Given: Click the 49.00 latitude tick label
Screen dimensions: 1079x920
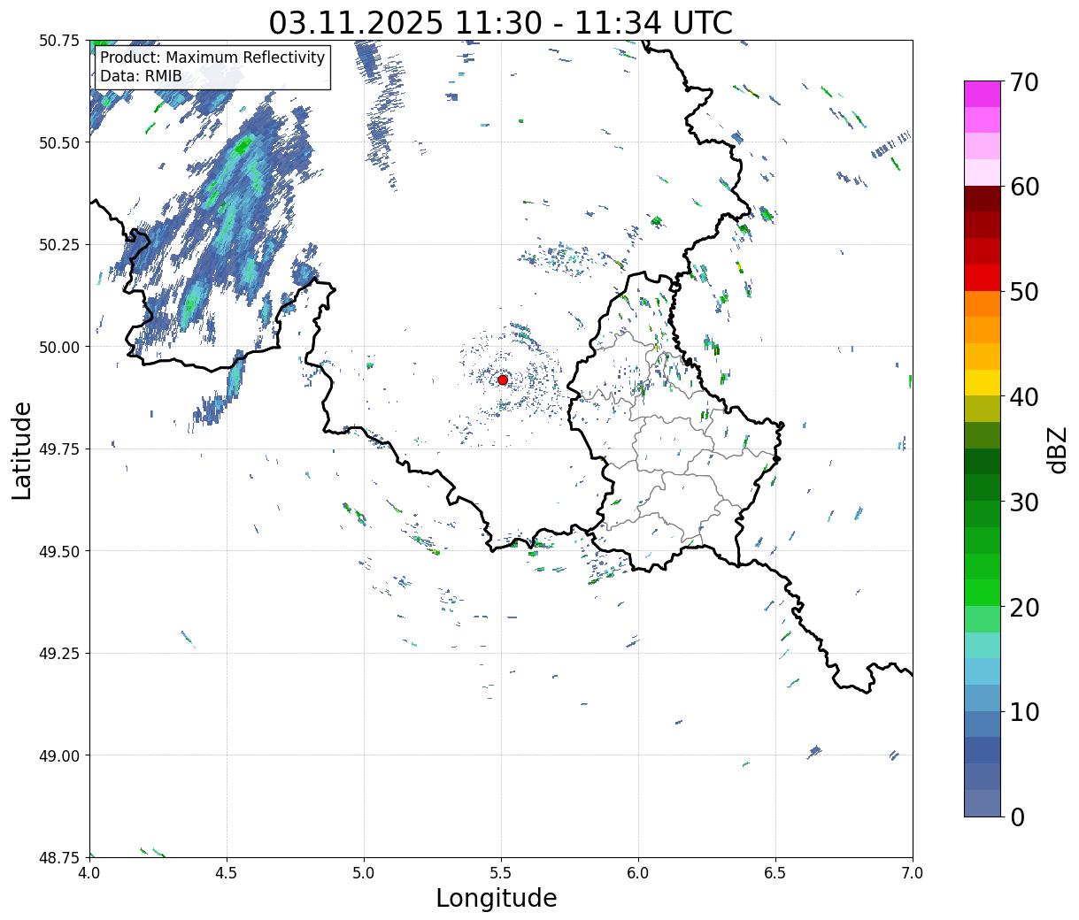Looking at the screenshot, I should click(x=59, y=755).
